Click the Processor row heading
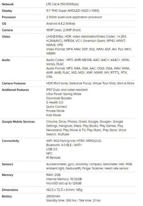Viewport: 143px width, 206px height. coord(9,17)
